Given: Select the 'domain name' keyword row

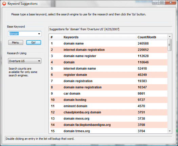Looking at the screenshot, I should coord(108,43).
